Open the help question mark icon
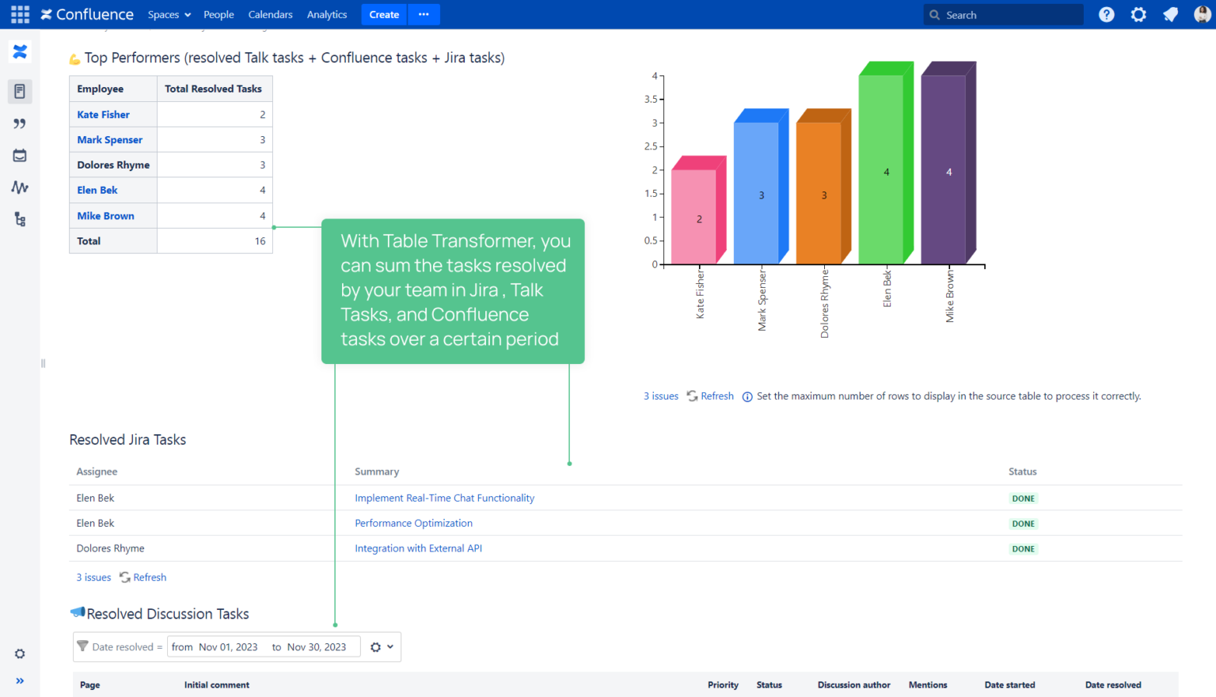The height and width of the screenshot is (697, 1216). pos(1106,14)
